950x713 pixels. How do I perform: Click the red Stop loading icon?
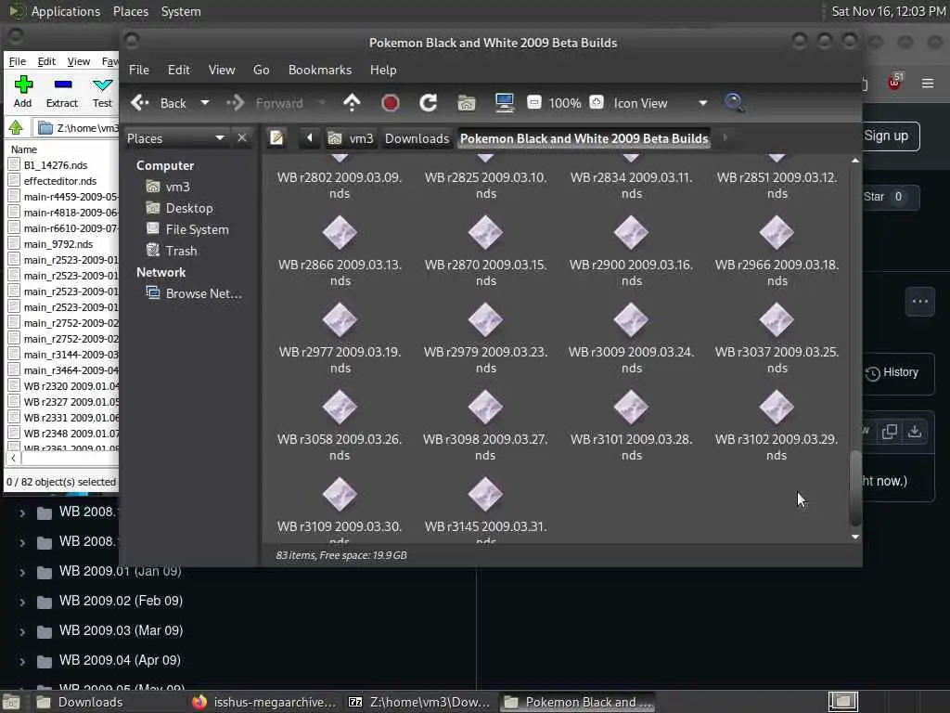pos(391,103)
